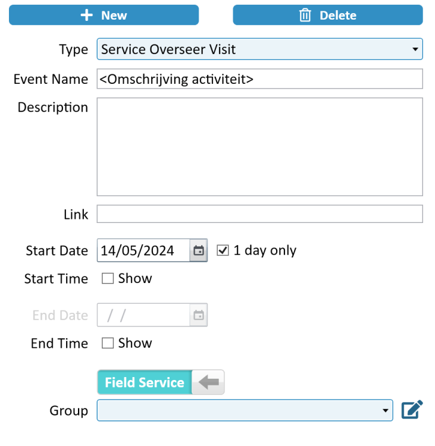Click the Link input field

pyautogui.click(x=259, y=214)
